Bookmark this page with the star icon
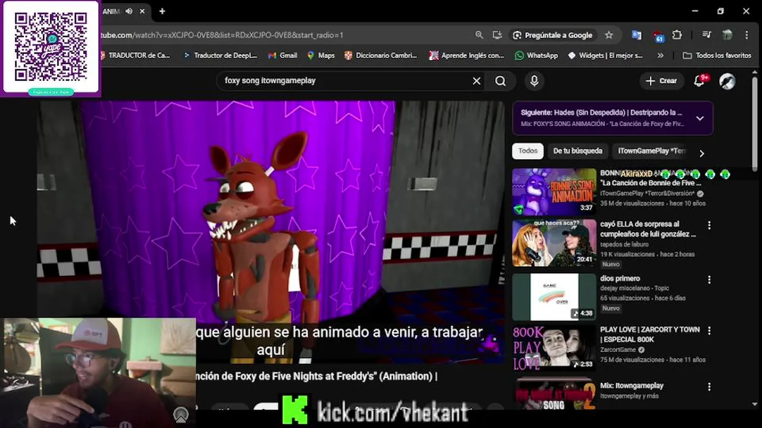Image resolution: width=762 pixels, height=428 pixels. point(608,35)
